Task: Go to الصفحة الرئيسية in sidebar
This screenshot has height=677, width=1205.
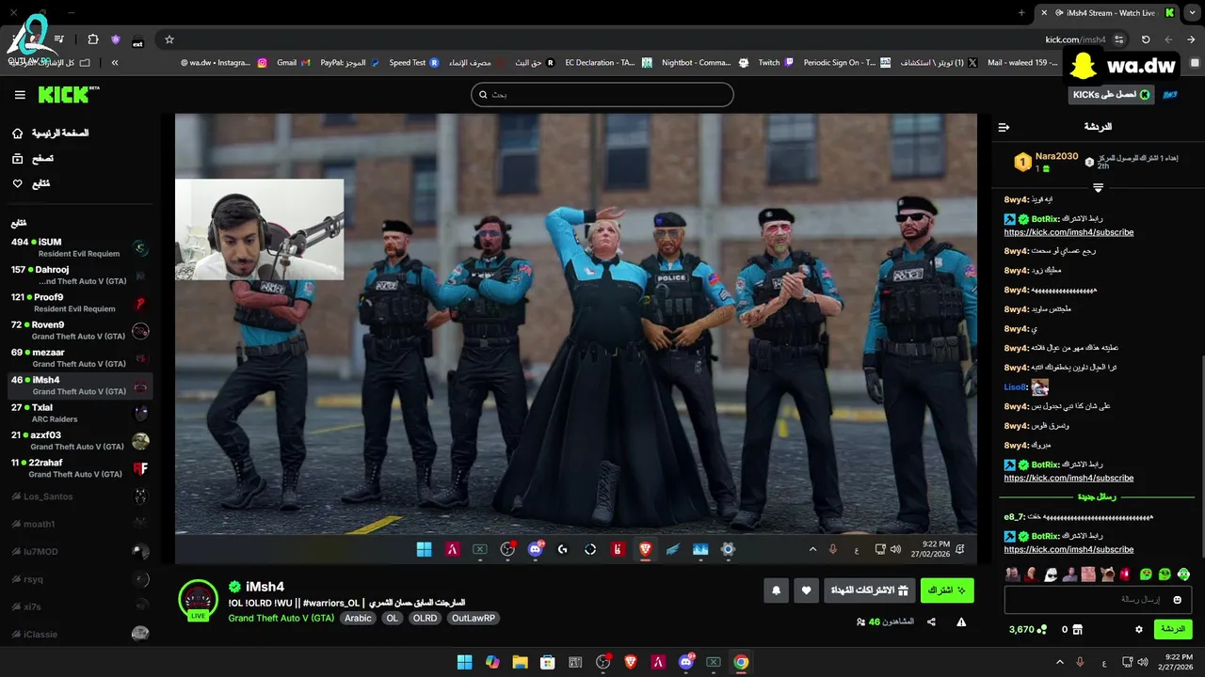Action: tap(51, 134)
